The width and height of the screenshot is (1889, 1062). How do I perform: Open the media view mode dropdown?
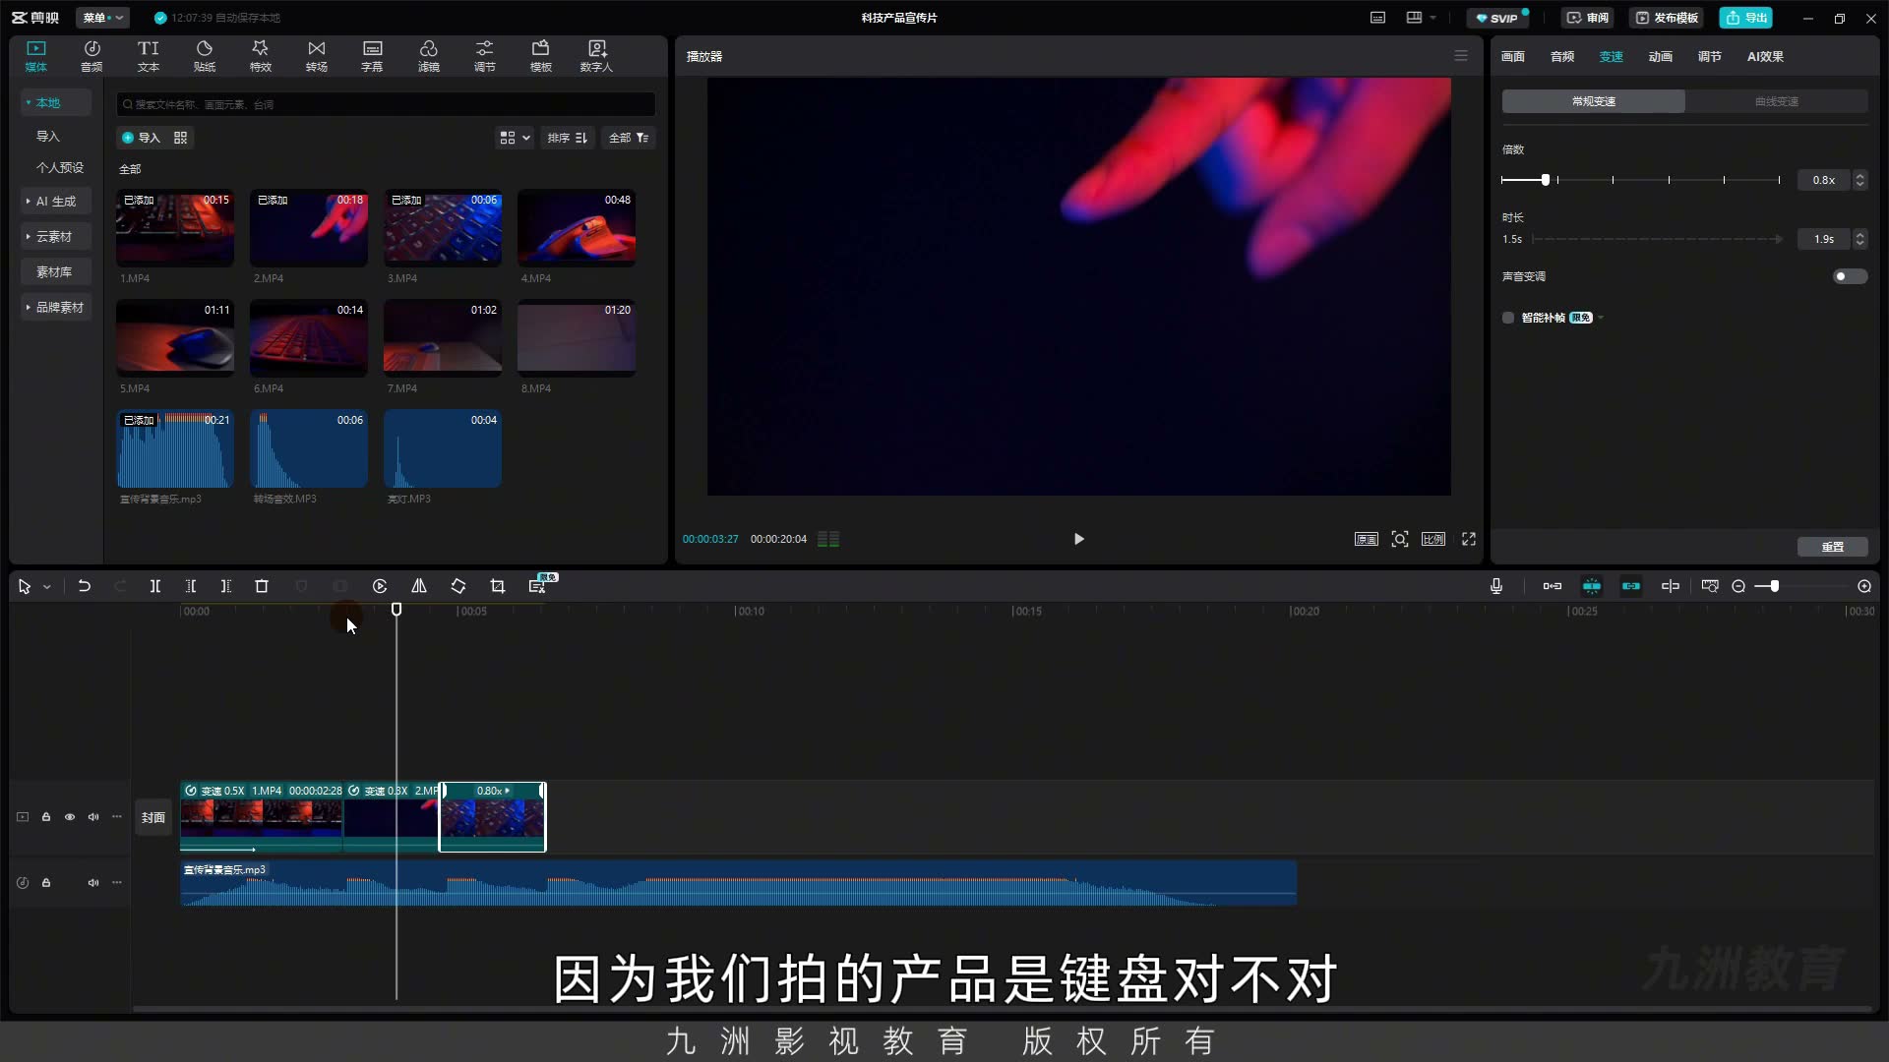tap(515, 138)
